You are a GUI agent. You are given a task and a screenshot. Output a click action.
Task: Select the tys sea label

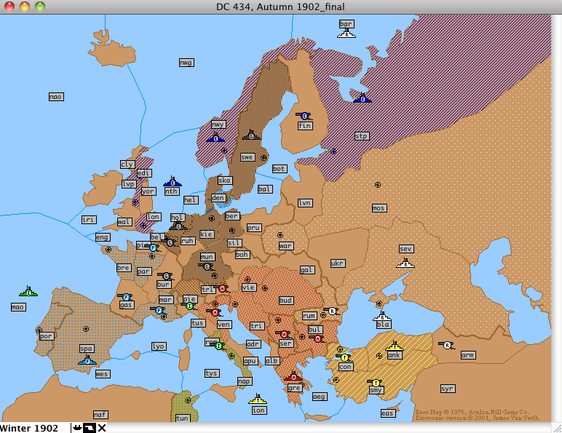(212, 373)
